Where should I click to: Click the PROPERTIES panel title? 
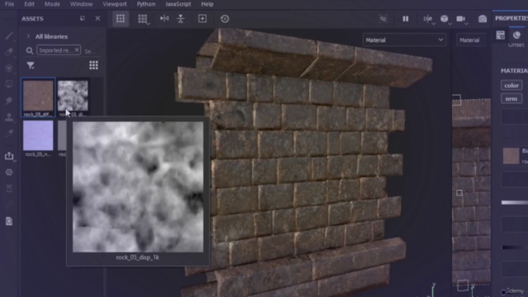[x=511, y=18]
